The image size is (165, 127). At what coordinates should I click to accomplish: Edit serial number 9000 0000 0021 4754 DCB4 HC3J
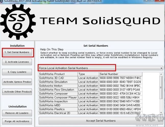(x=121, y=94)
